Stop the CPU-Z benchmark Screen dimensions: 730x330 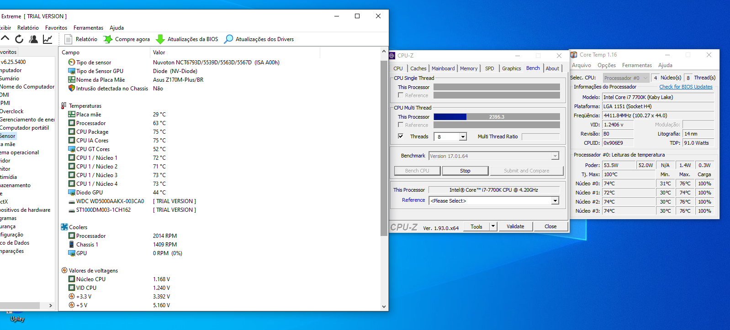click(465, 171)
